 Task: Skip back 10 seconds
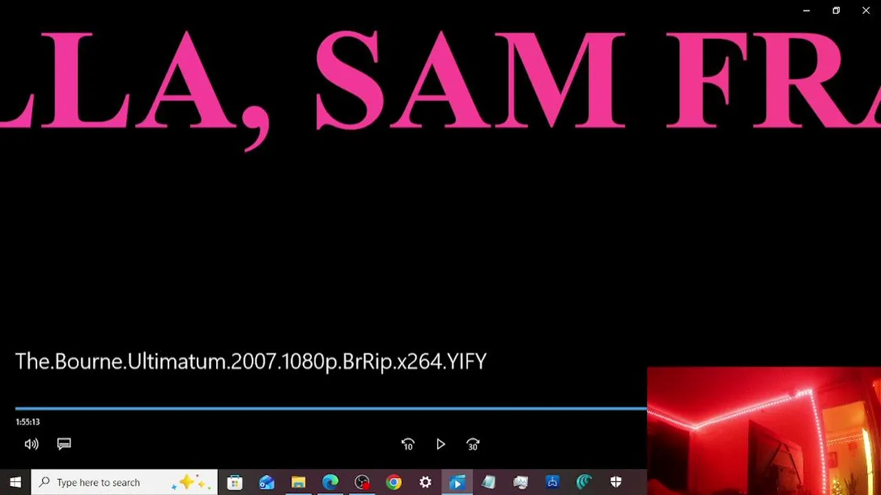click(407, 444)
